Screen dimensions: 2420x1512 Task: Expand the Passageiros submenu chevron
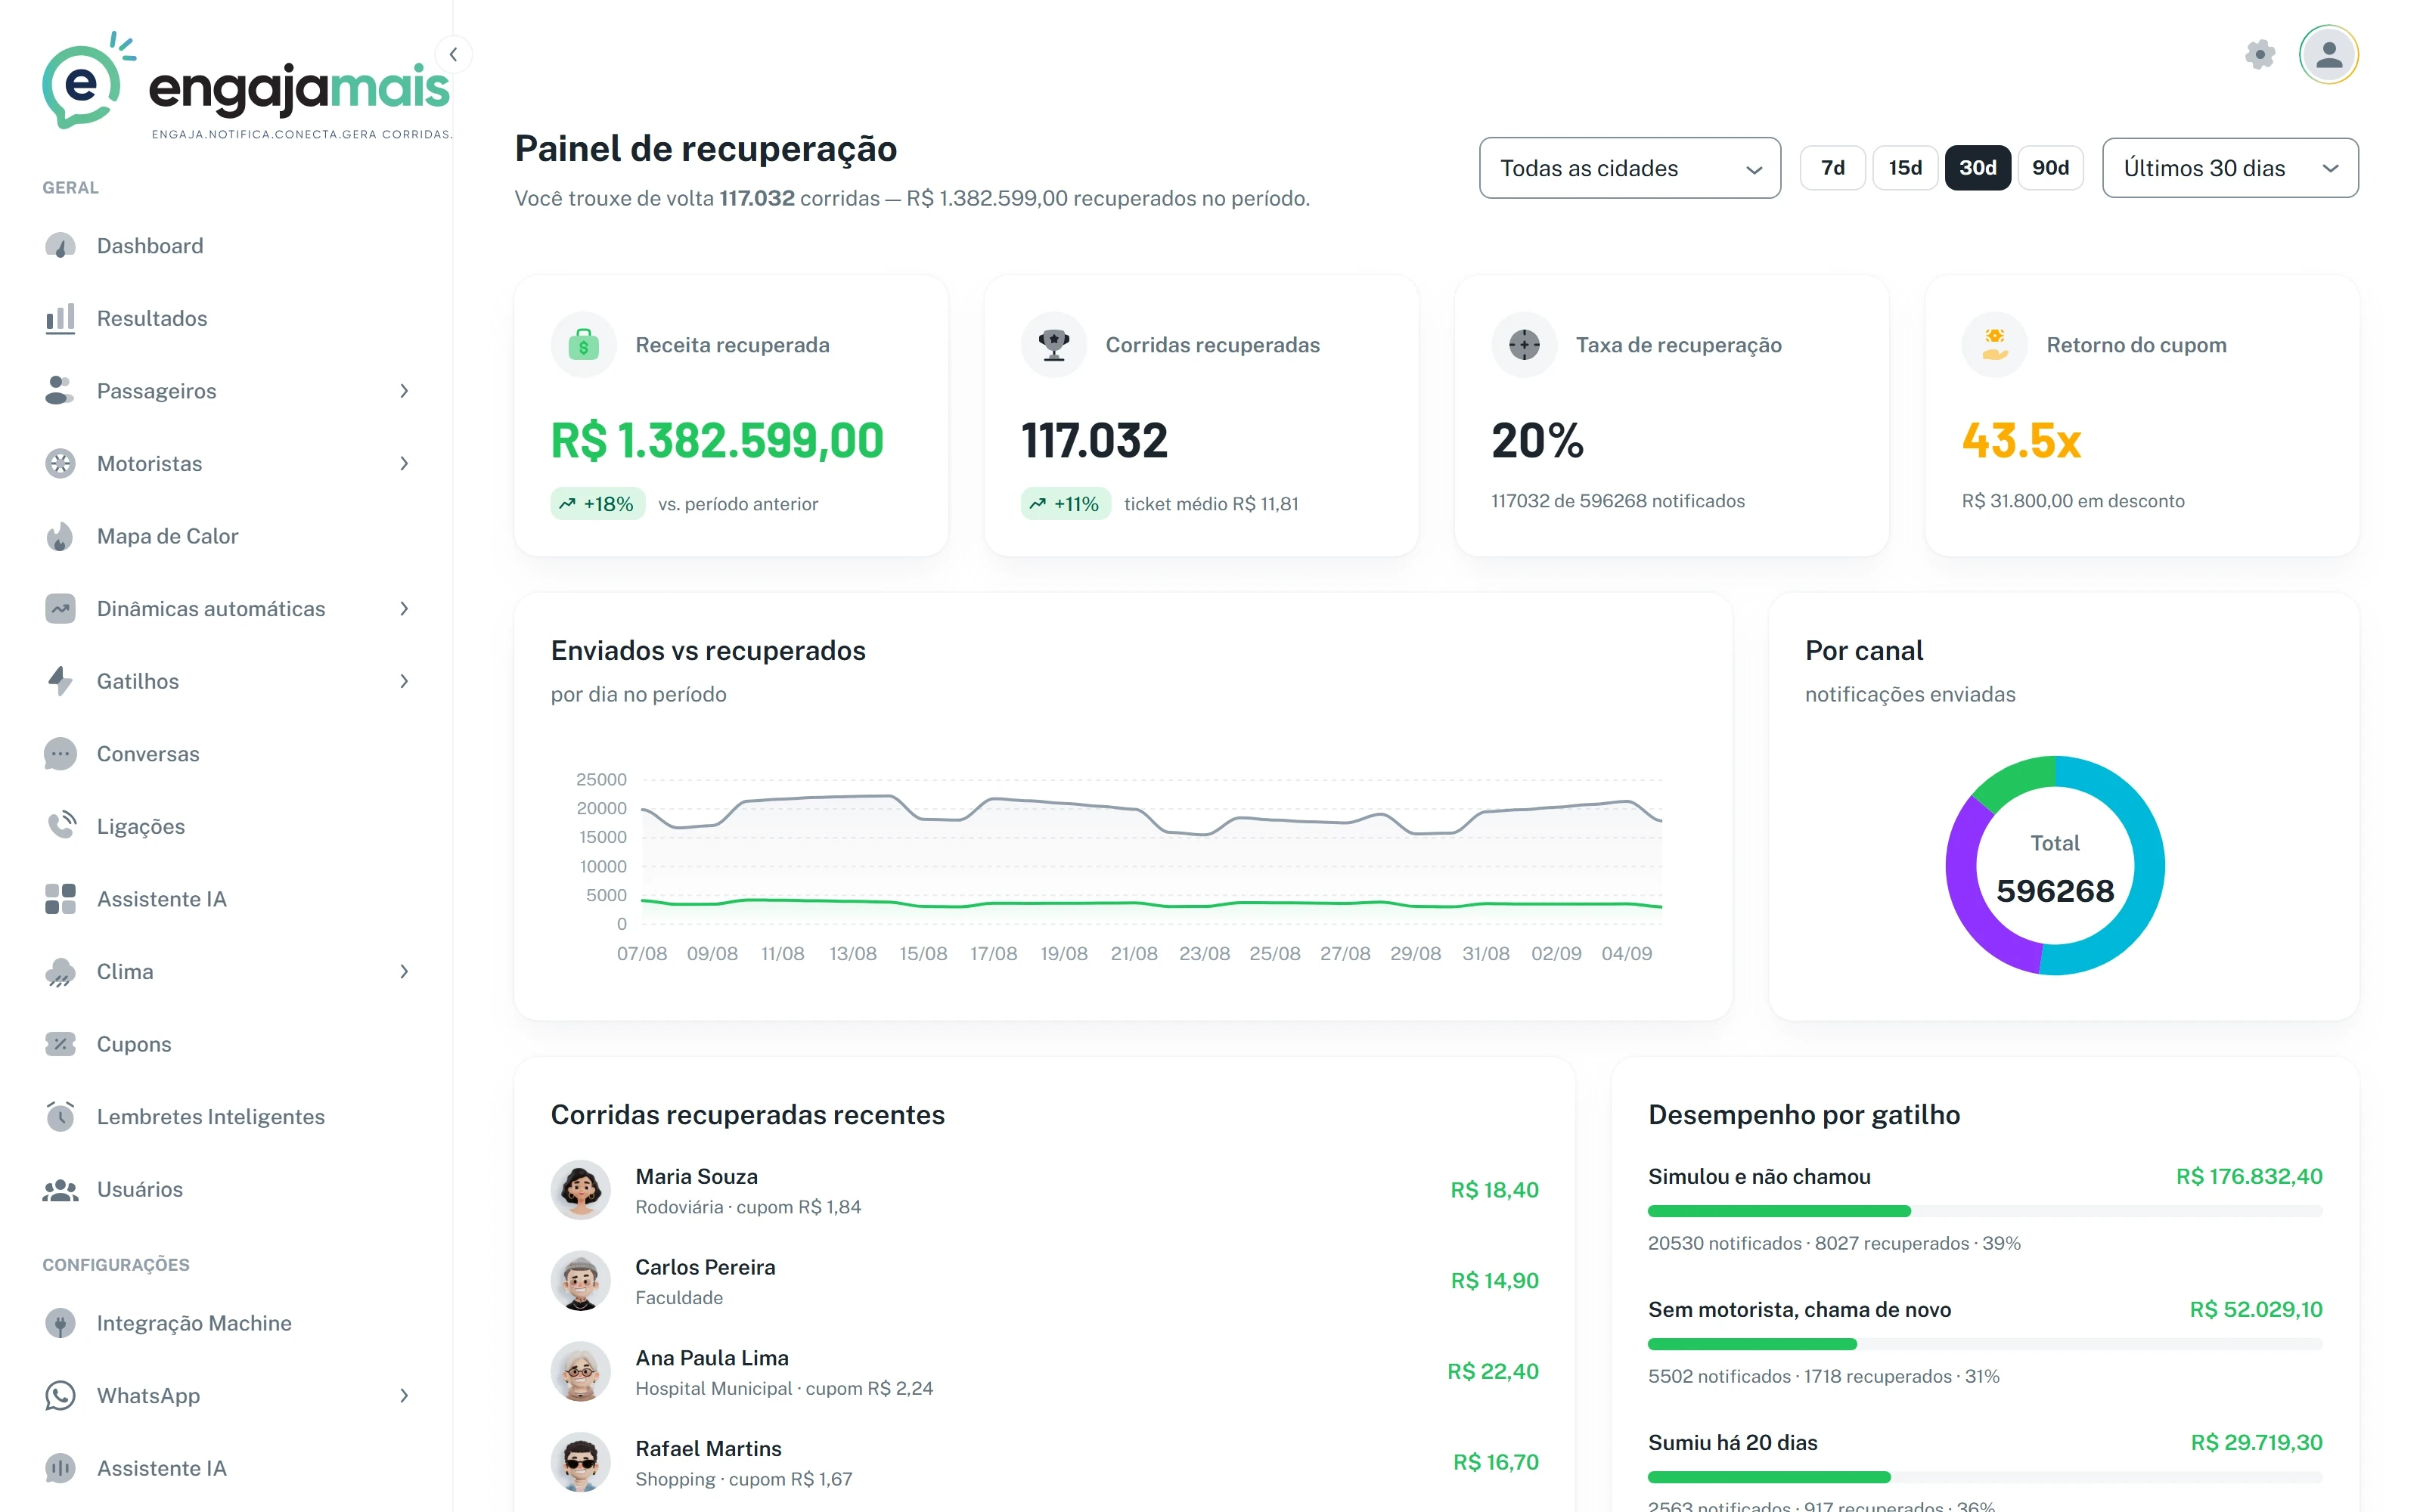tap(404, 391)
